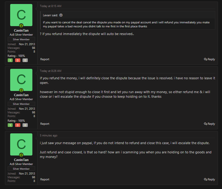
Task: Click the green positive rating badge in the 8:15 AM post
Action: pos(10,60)
